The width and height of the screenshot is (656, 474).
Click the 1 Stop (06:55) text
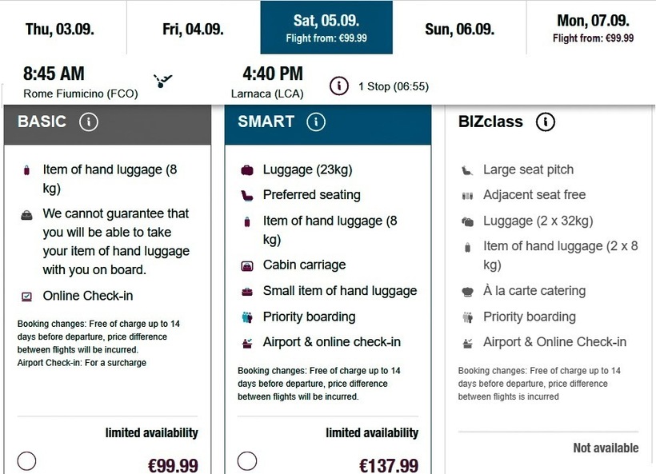(393, 86)
